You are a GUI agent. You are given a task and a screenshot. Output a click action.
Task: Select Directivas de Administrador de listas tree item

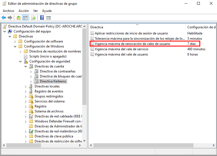[58, 126]
